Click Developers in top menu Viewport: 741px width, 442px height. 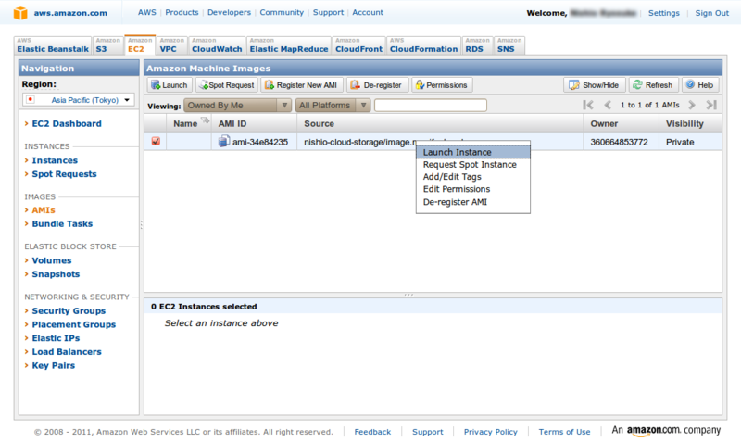point(229,12)
